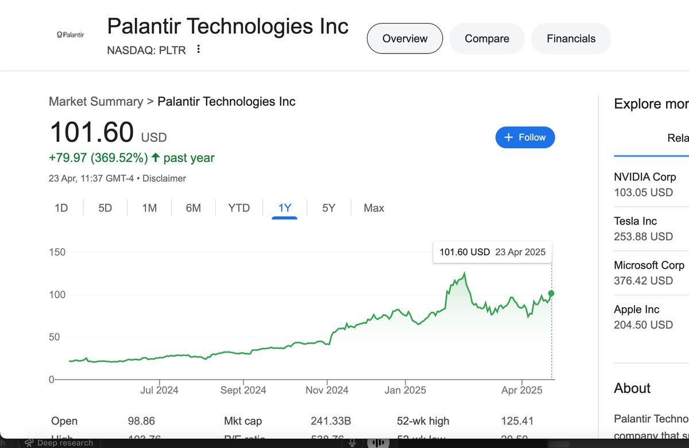Select the 5Y chart range
This screenshot has width=689, height=448.
(328, 208)
